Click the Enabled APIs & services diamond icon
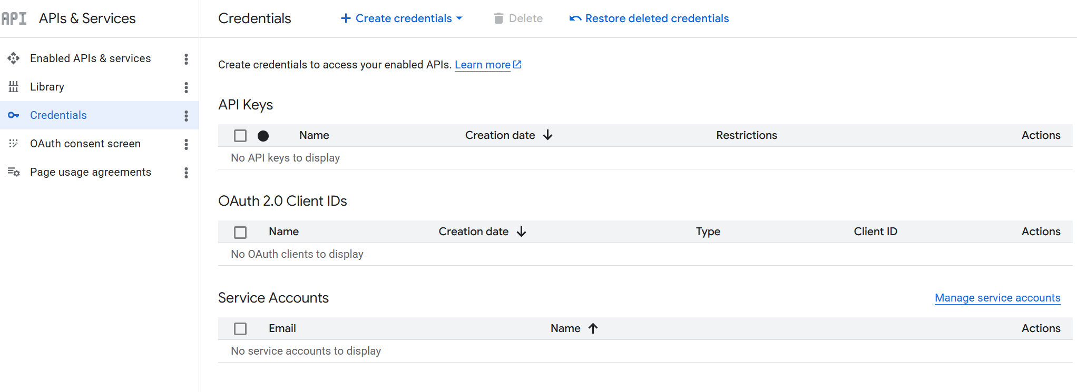 14,58
